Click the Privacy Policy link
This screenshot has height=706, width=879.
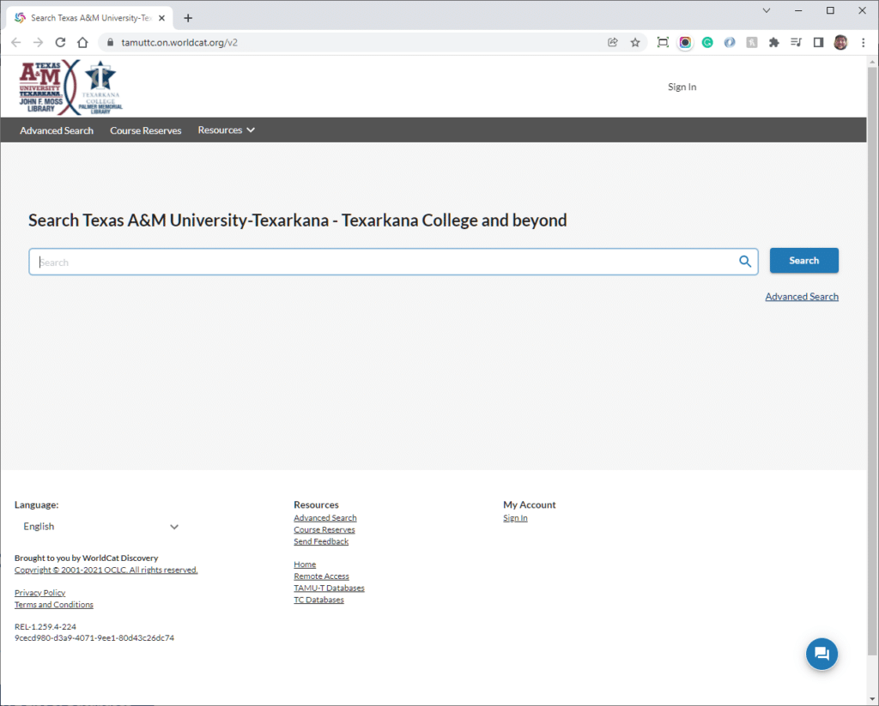(39, 593)
